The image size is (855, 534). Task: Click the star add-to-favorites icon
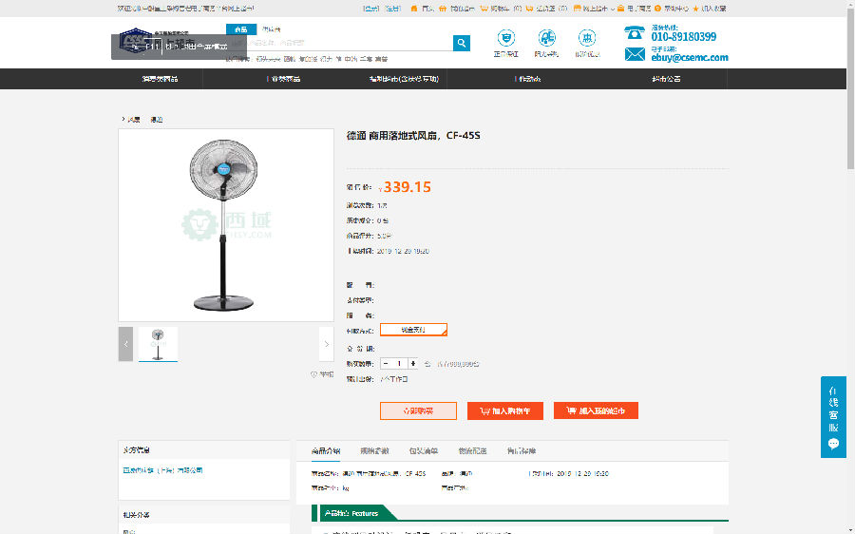point(695,9)
